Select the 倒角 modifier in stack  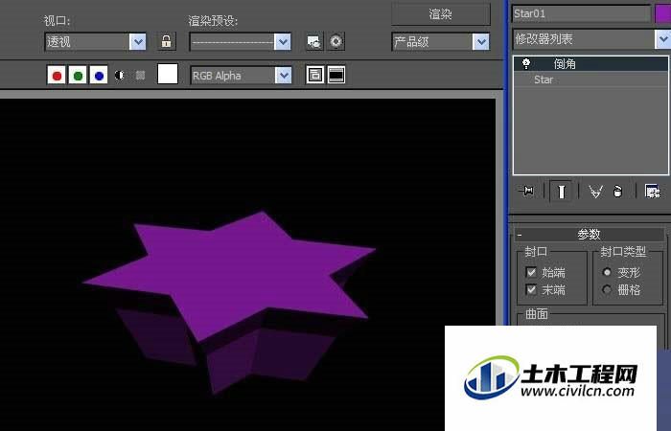coord(590,64)
